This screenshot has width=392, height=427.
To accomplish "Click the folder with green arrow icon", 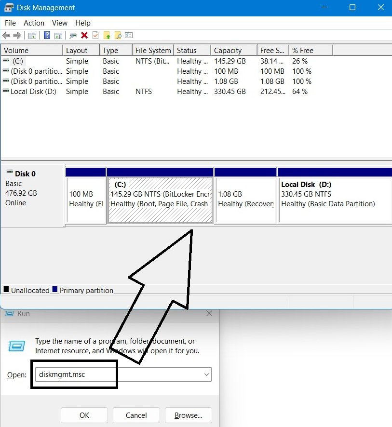I will tap(107, 35).
